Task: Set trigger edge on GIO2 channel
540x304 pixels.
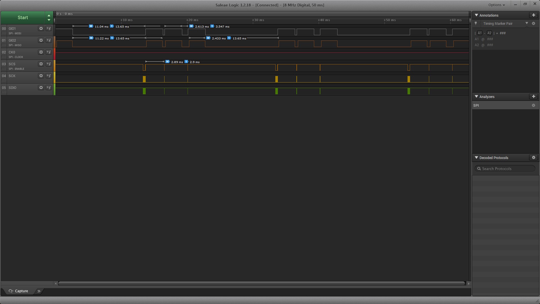Action: click(49, 40)
